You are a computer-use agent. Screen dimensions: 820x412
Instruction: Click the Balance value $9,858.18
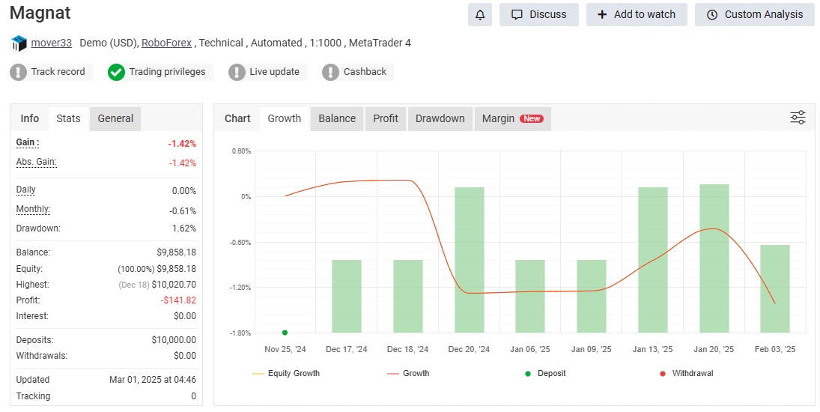176,252
